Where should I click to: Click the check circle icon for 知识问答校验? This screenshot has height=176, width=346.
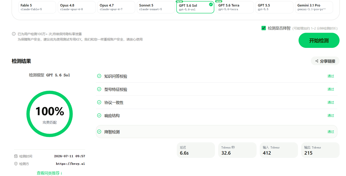(99, 76)
